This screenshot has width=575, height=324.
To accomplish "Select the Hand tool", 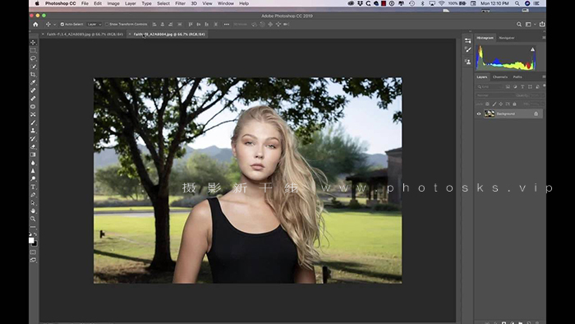I will click(x=33, y=211).
